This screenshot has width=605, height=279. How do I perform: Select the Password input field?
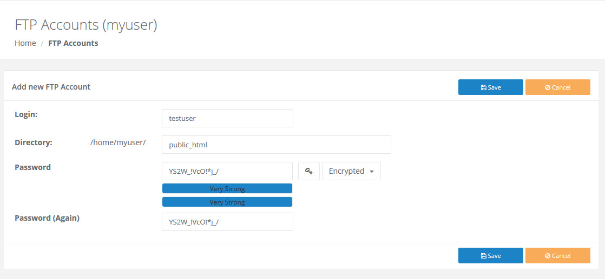(227, 171)
